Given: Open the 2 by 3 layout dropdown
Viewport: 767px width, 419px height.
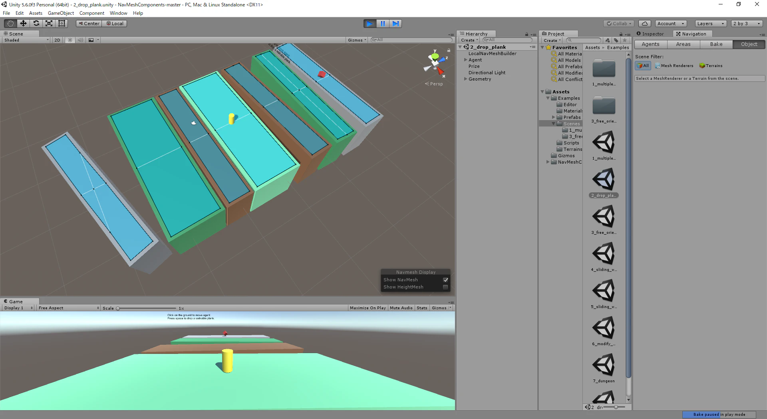Looking at the screenshot, I should [x=747, y=24].
